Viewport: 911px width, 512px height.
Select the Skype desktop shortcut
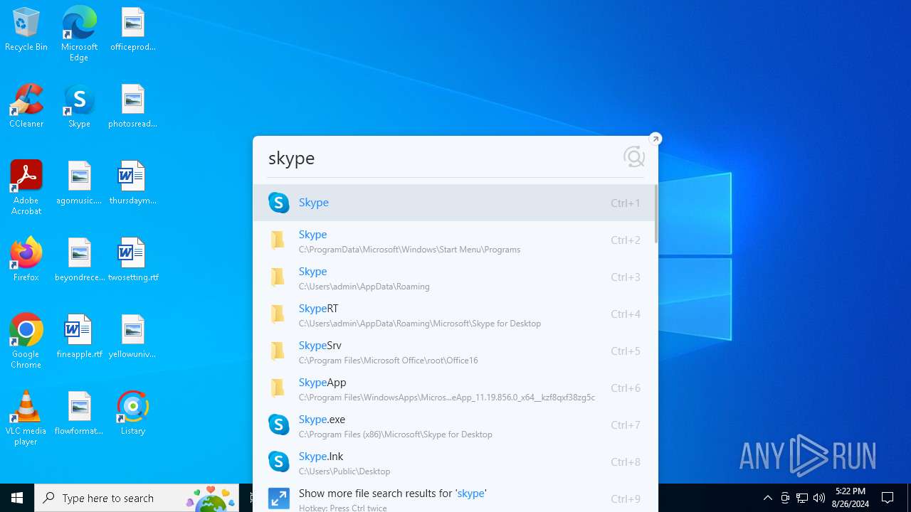click(79, 106)
